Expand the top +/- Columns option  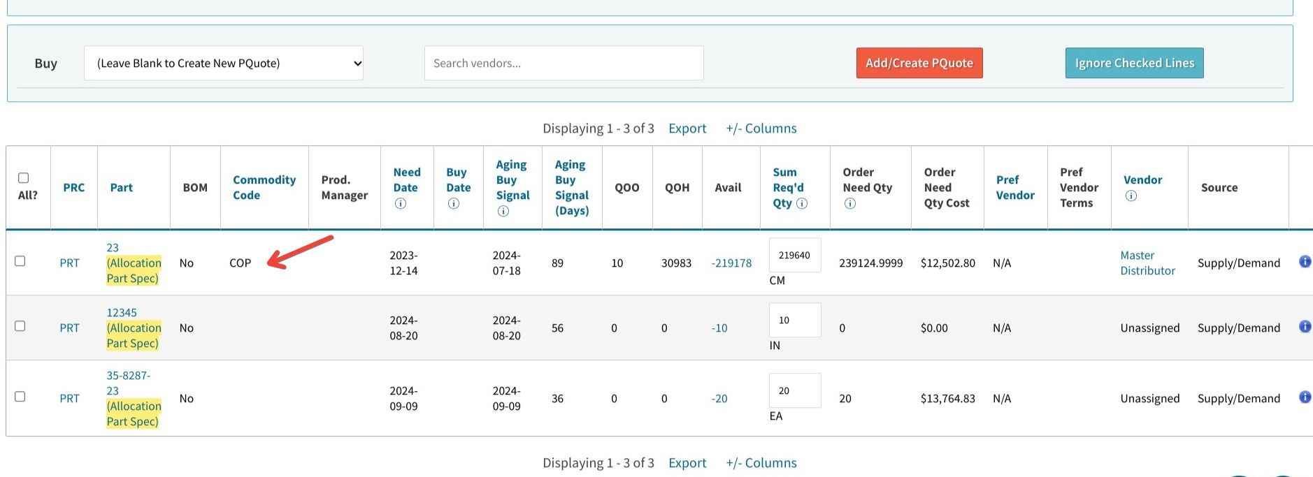[761, 129]
